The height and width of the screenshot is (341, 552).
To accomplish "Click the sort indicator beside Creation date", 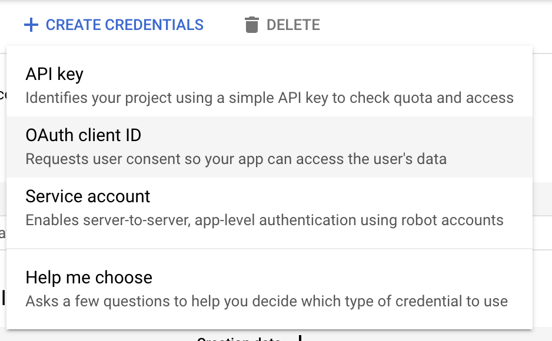I will [300, 337].
